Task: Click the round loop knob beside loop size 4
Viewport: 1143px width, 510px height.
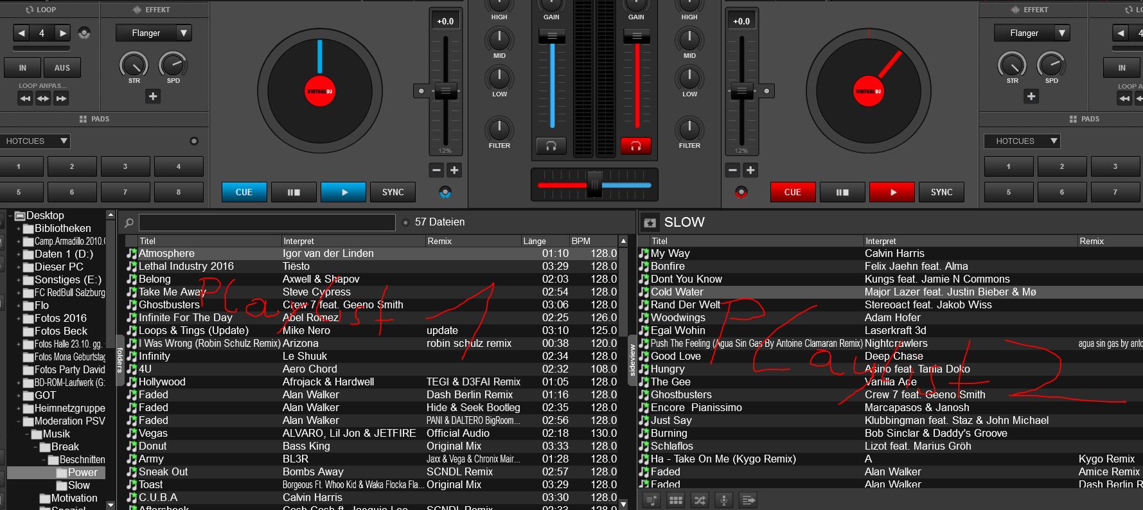Action: (84, 33)
